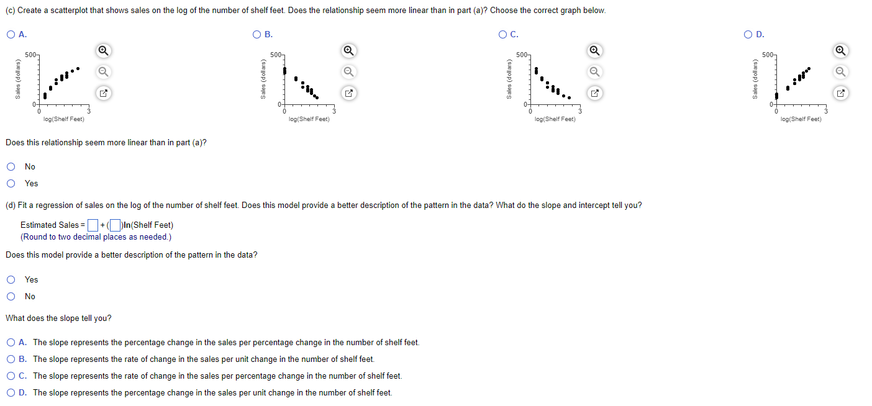Image resolution: width=872 pixels, height=406 pixels.
Task: Select answer choice C scatterplot
Action: (501, 34)
